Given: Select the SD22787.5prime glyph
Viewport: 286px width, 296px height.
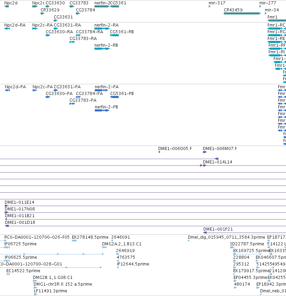Looking at the screenshot, I should [x=232, y=247].
